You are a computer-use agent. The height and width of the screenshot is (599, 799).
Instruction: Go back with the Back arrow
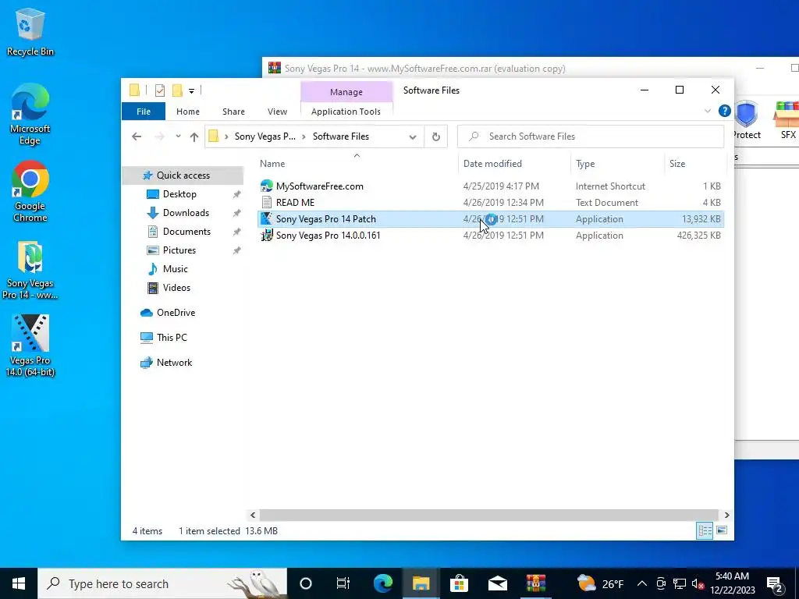(137, 136)
